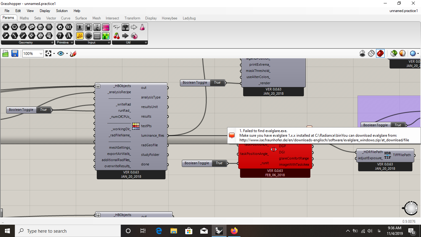Click the 'Type here to search' box
The height and width of the screenshot is (237, 421).
(67, 231)
